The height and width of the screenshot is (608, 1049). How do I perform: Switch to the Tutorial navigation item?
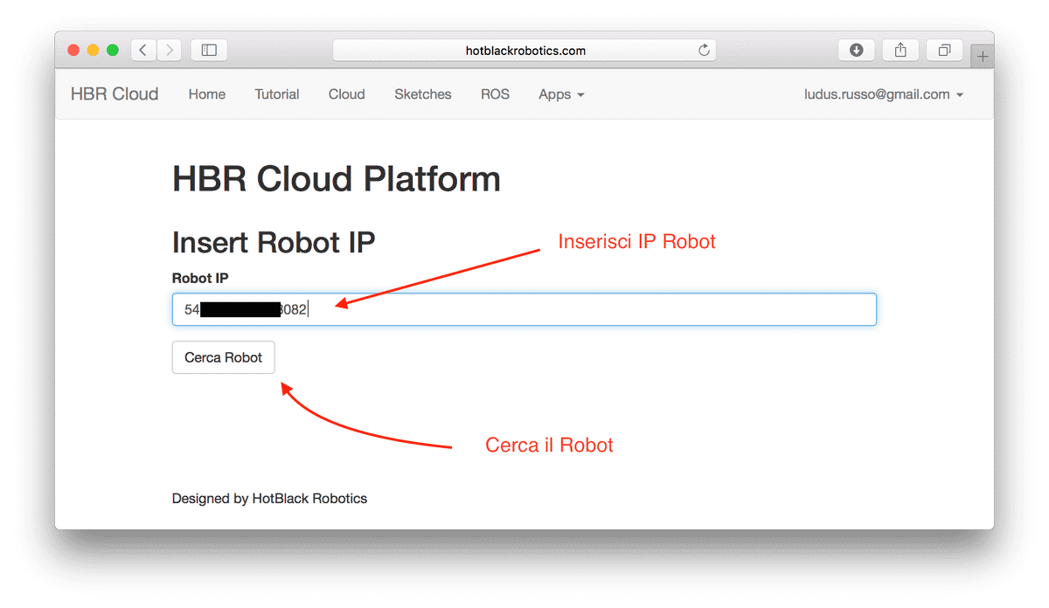(276, 94)
